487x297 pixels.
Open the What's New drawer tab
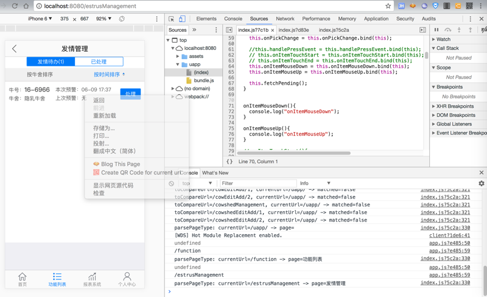215,173
